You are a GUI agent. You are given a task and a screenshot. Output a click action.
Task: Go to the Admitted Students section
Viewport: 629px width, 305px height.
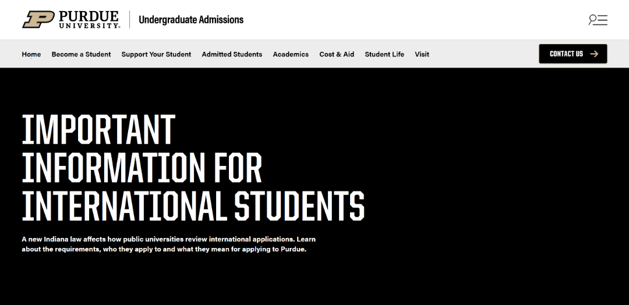(x=232, y=54)
